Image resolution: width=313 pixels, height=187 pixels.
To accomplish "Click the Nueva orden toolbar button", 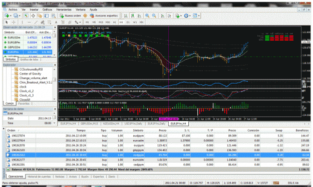I will pos(71,15).
